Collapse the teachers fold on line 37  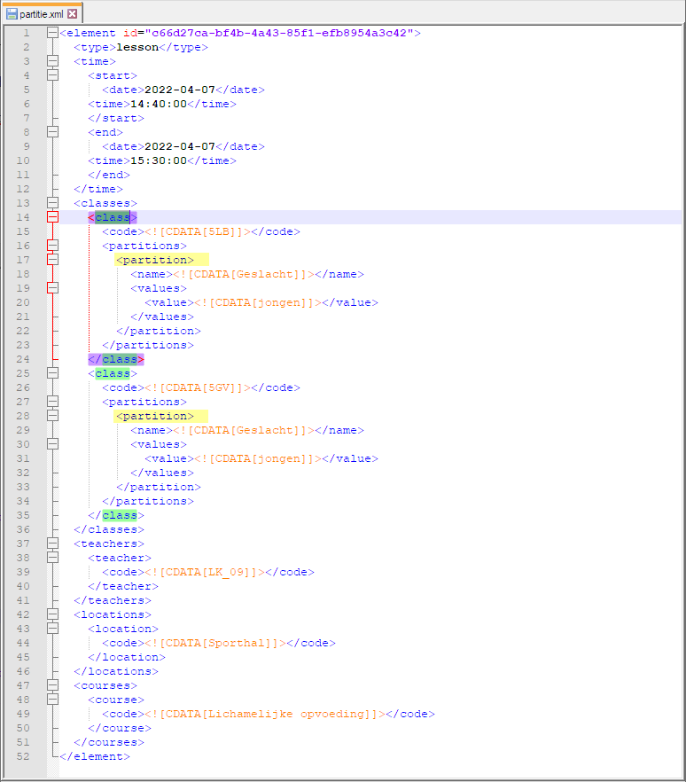coord(52,543)
